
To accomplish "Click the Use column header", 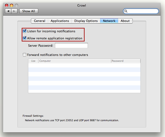I will 33,61.
